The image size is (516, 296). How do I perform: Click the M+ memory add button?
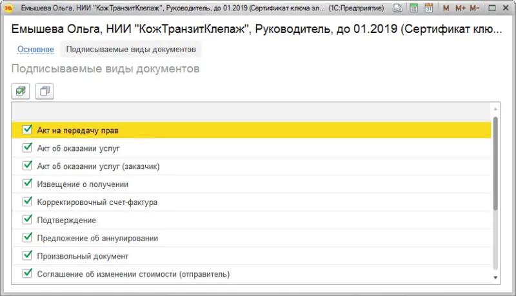tap(460, 8)
